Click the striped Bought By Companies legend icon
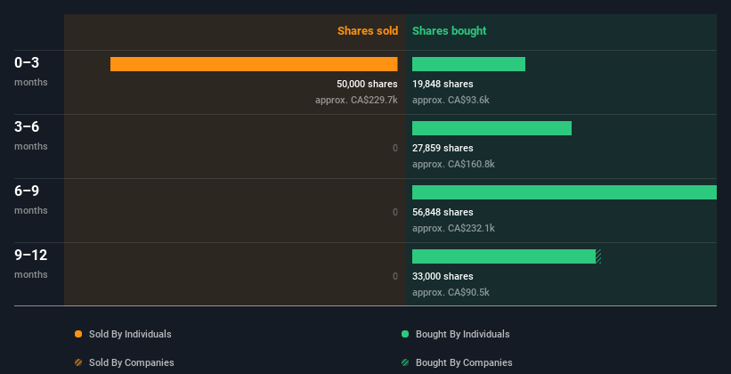Image resolution: width=731 pixels, height=374 pixels. coord(405,362)
